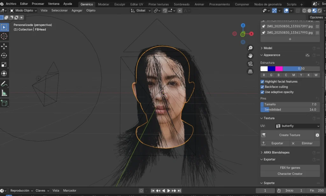Disable Use adaptive opacity
This screenshot has width=326, height=196.
point(262,92)
